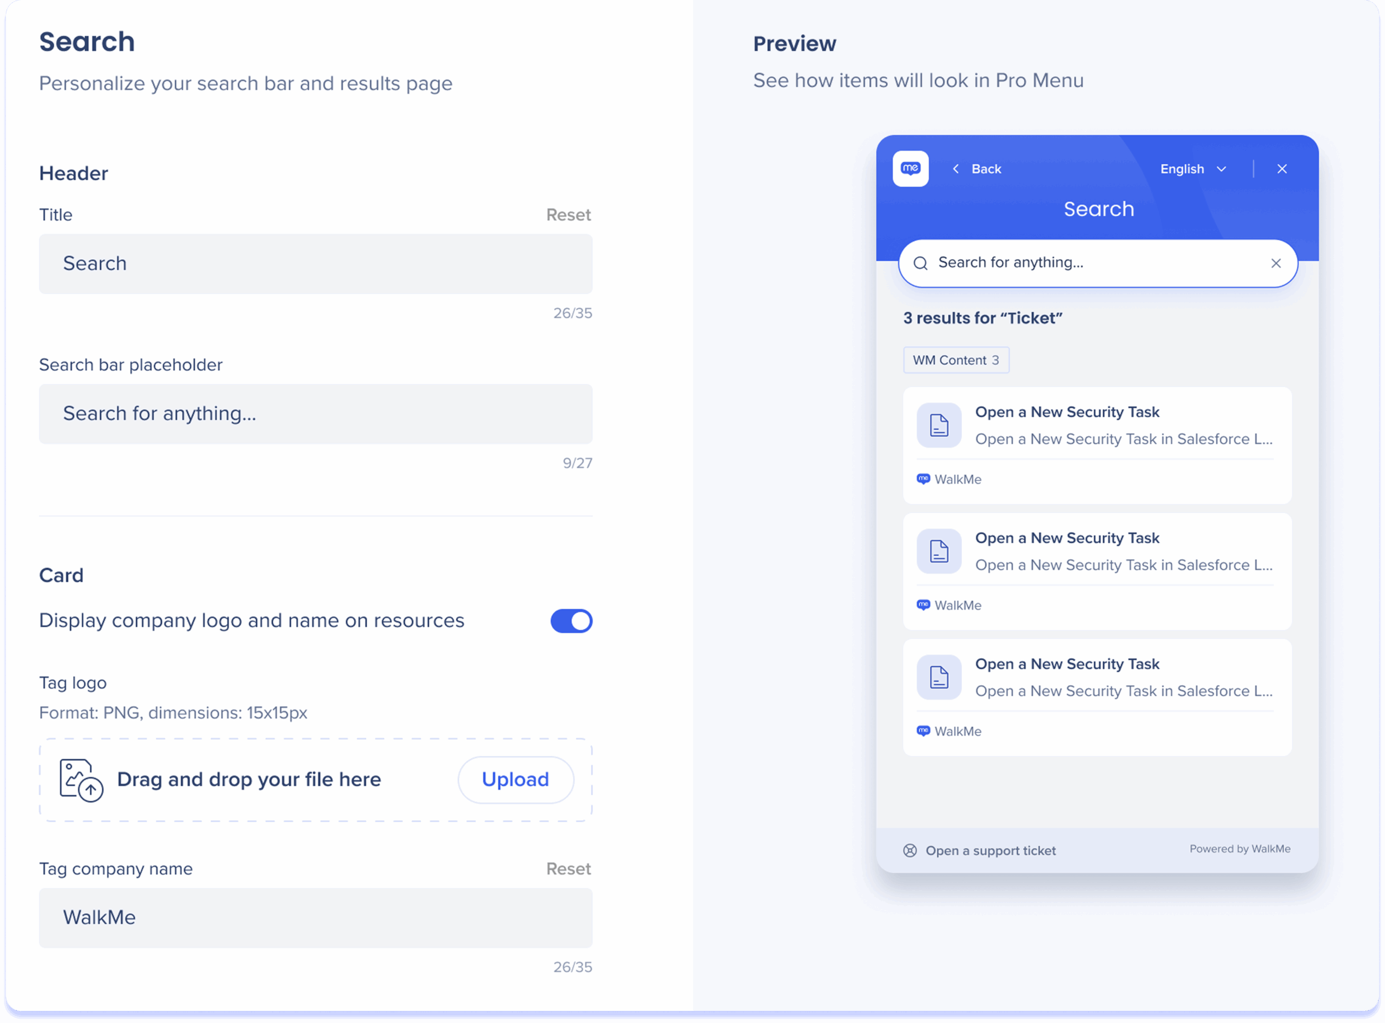The height and width of the screenshot is (1023, 1385).
Task: Expand the English language dropdown
Action: point(1182,169)
